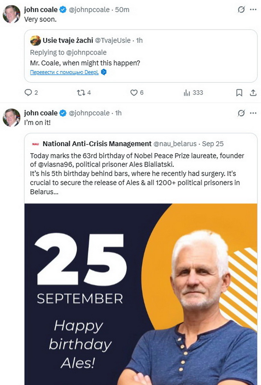Click Grok icon on 'Very soon.' tweet

[x=241, y=10]
